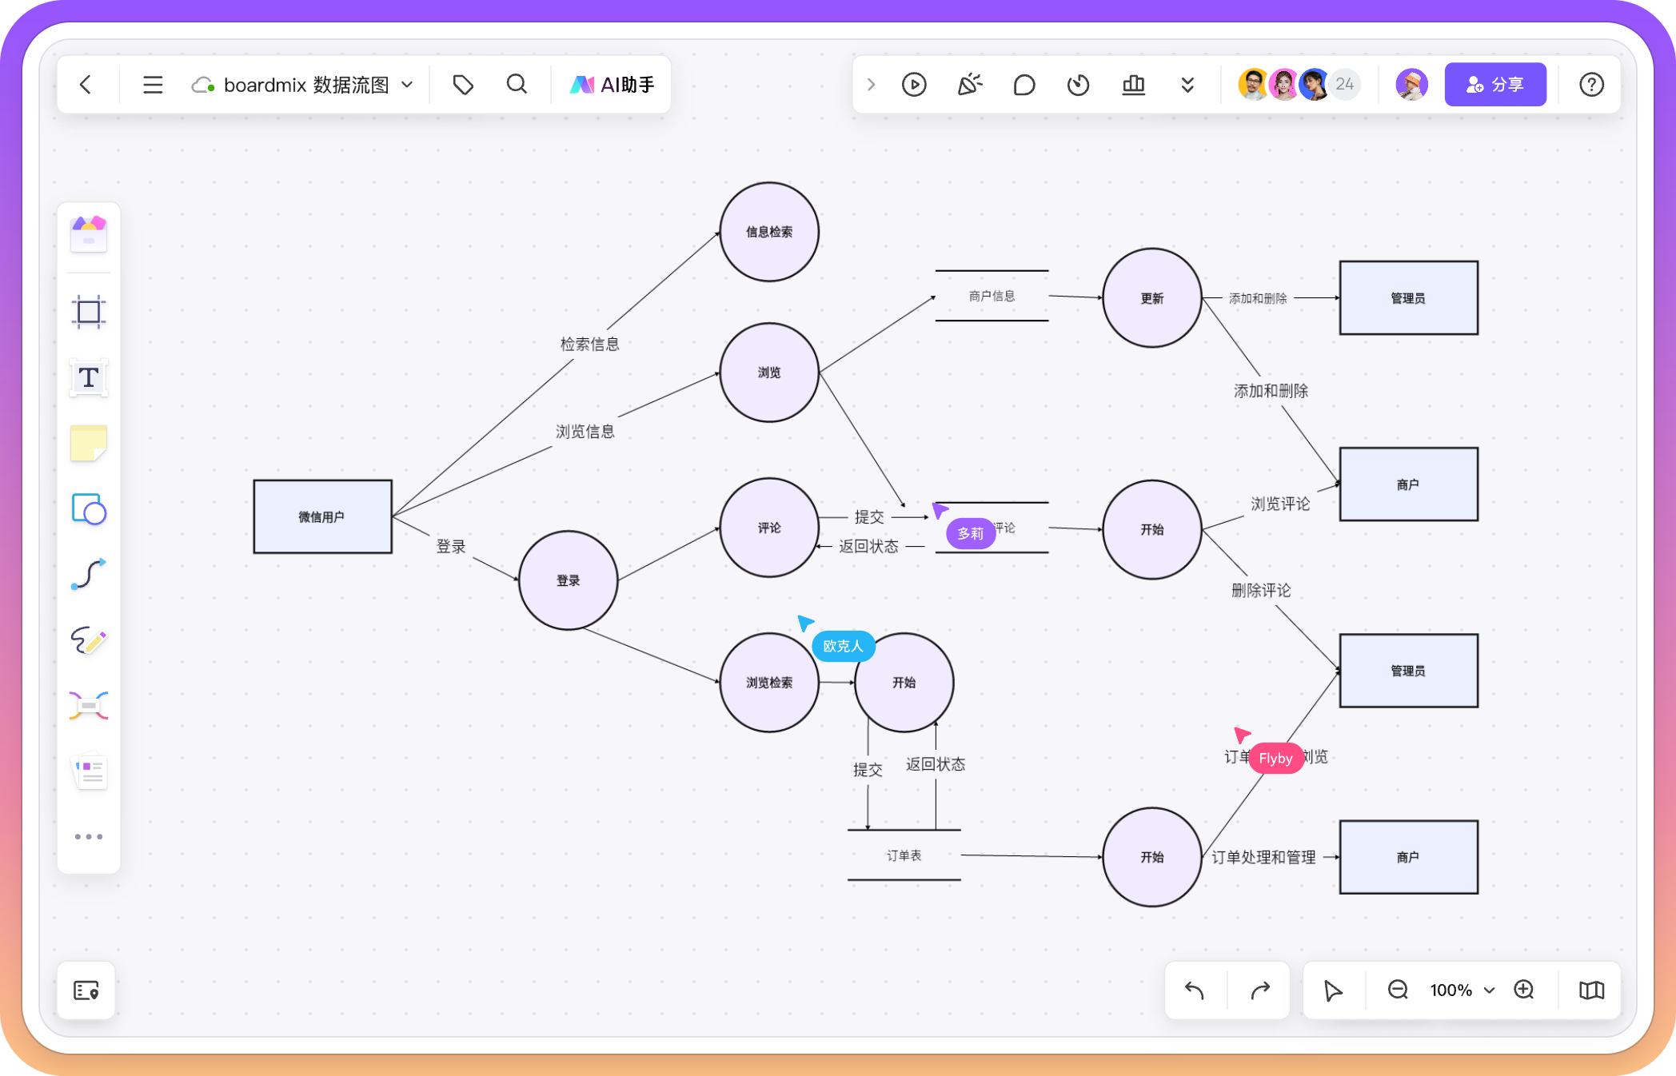Select the mind map tool

coord(89,706)
